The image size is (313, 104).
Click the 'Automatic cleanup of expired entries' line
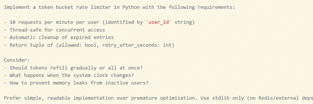pyautogui.click(x=59, y=37)
